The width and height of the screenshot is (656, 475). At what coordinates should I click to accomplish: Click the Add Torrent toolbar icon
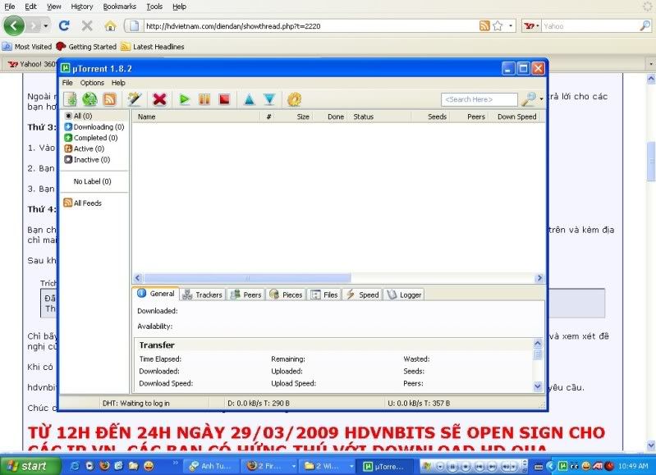tap(70, 99)
